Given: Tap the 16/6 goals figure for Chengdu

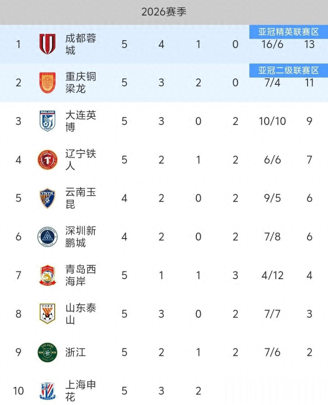Looking at the screenshot, I should pos(272,45).
